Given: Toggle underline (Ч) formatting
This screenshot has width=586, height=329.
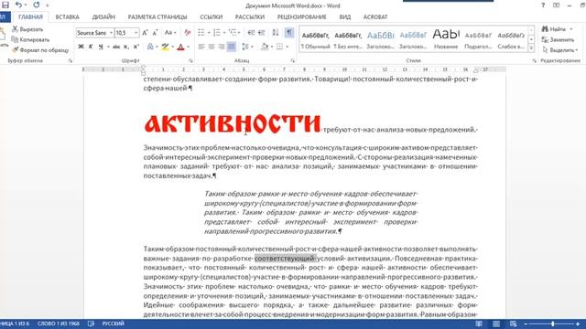Looking at the screenshot, I should click(x=101, y=47).
